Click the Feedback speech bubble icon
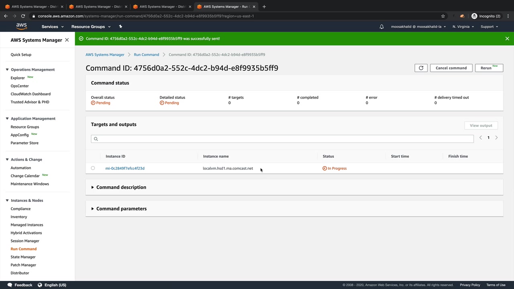 (9, 285)
